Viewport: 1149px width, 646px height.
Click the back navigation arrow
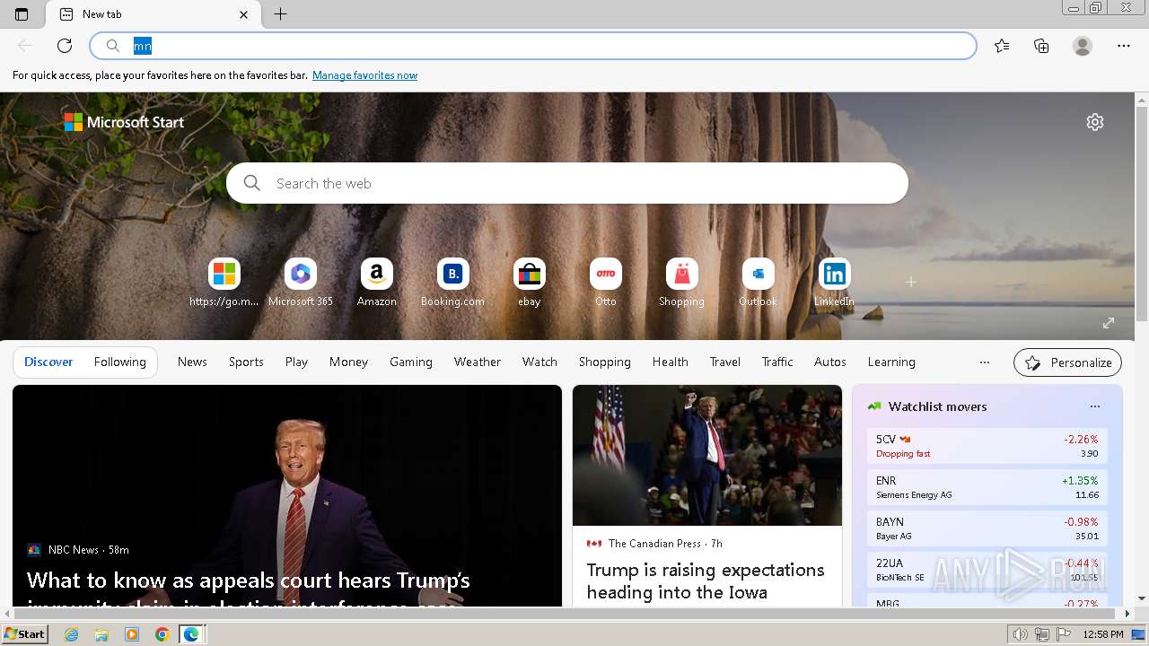(x=25, y=46)
